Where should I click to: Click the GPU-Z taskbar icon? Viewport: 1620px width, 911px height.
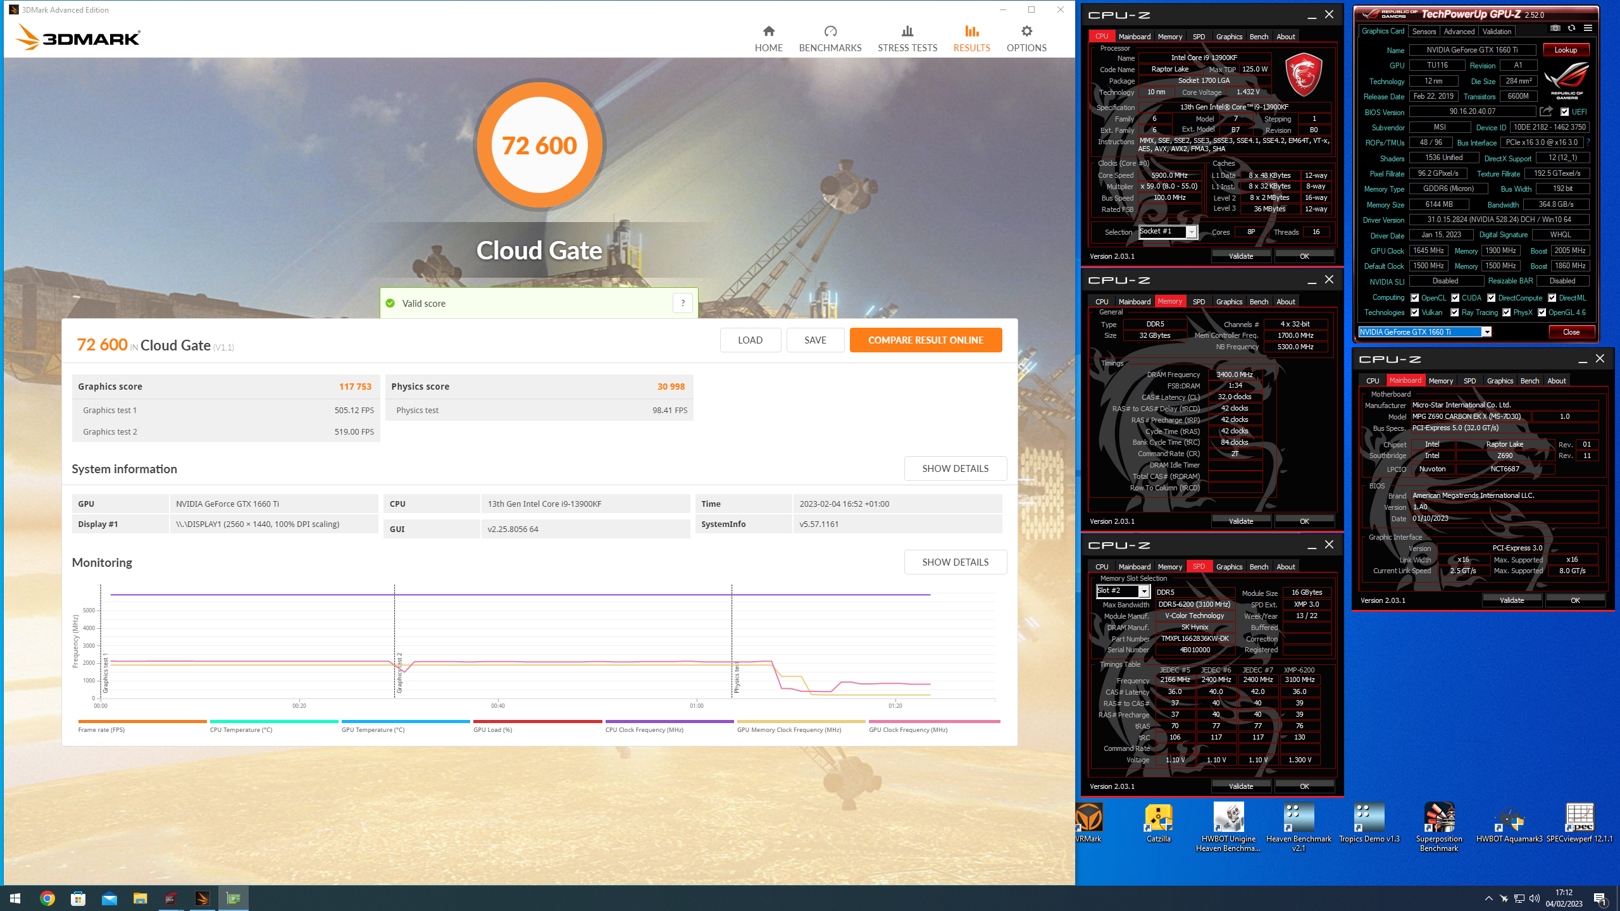click(x=234, y=898)
